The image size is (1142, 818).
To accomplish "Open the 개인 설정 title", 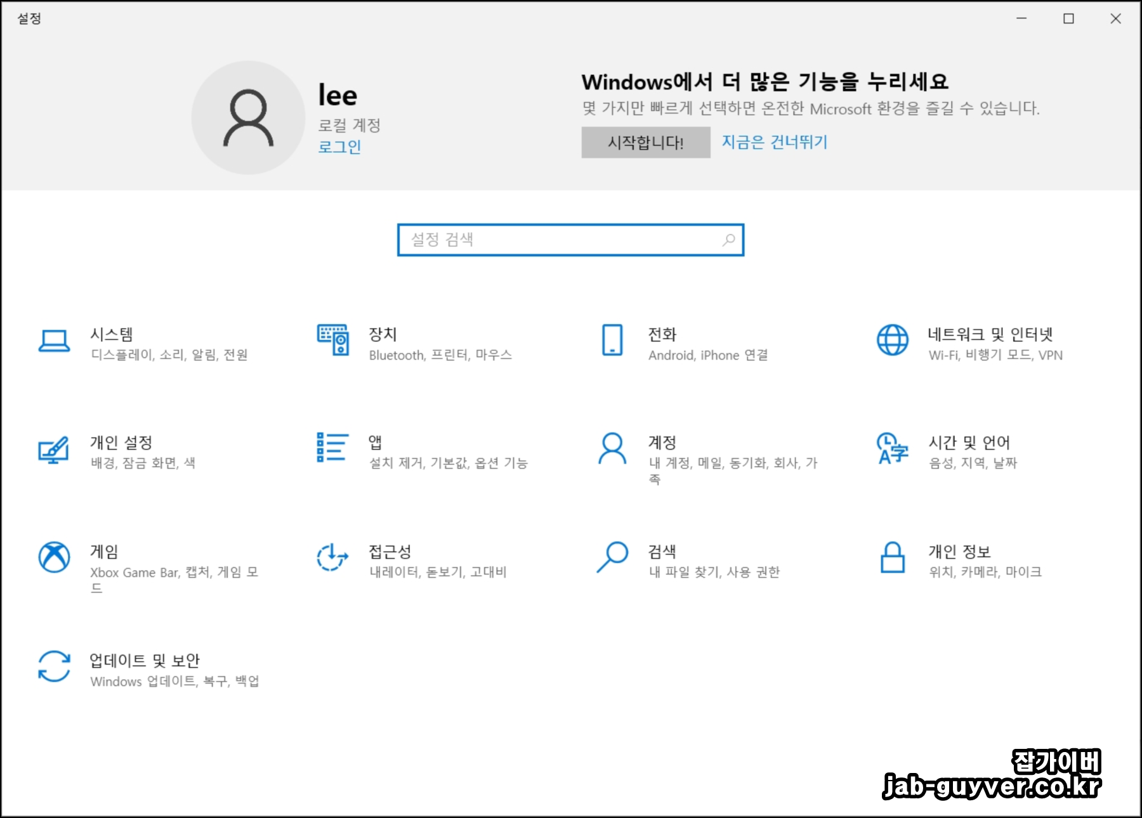I will pos(121,443).
